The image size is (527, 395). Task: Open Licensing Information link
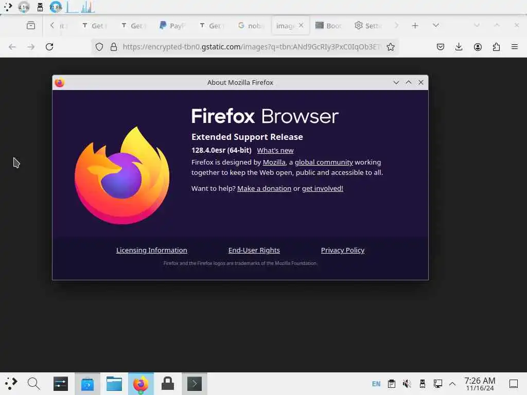click(152, 250)
